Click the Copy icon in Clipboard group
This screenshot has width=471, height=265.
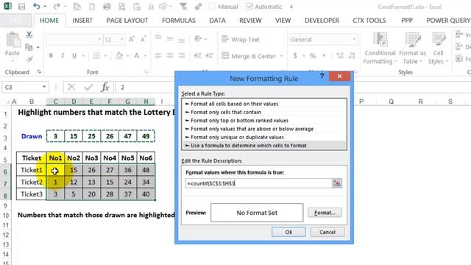click(29, 47)
